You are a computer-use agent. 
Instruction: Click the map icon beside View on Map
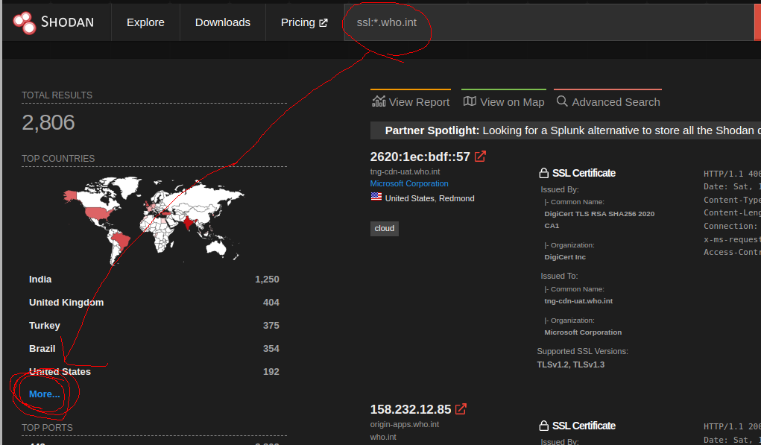470,101
